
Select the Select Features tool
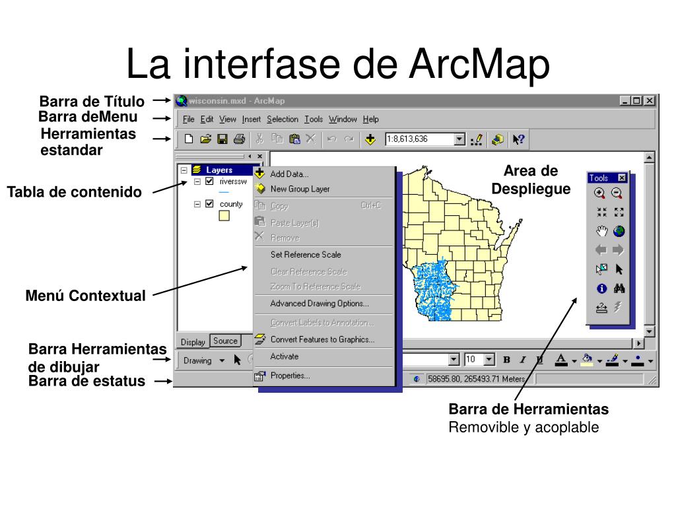[601, 269]
